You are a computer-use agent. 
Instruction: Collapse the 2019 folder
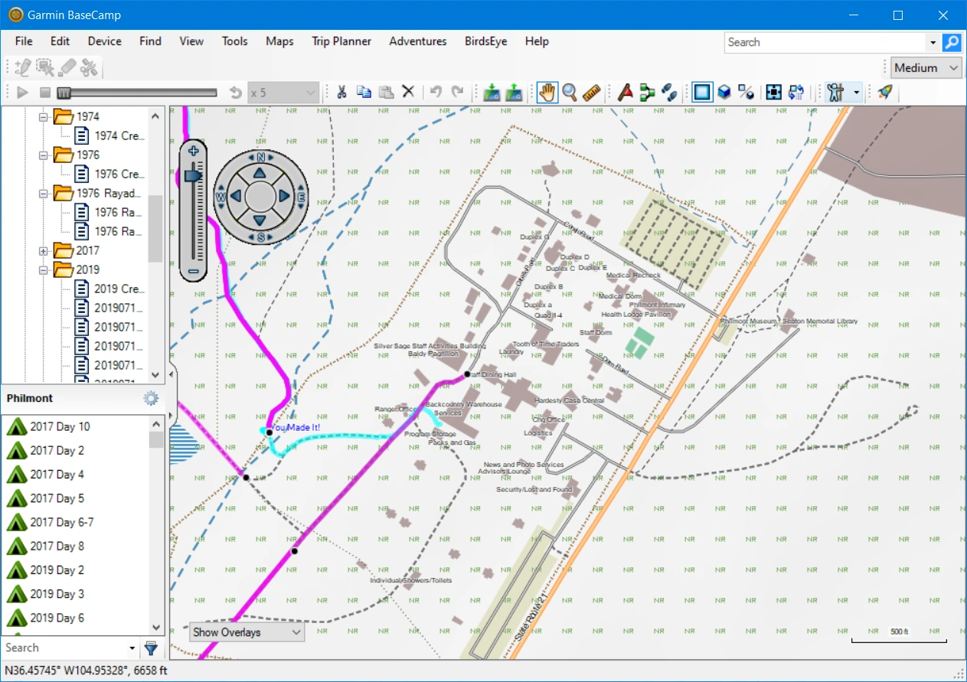(44, 269)
